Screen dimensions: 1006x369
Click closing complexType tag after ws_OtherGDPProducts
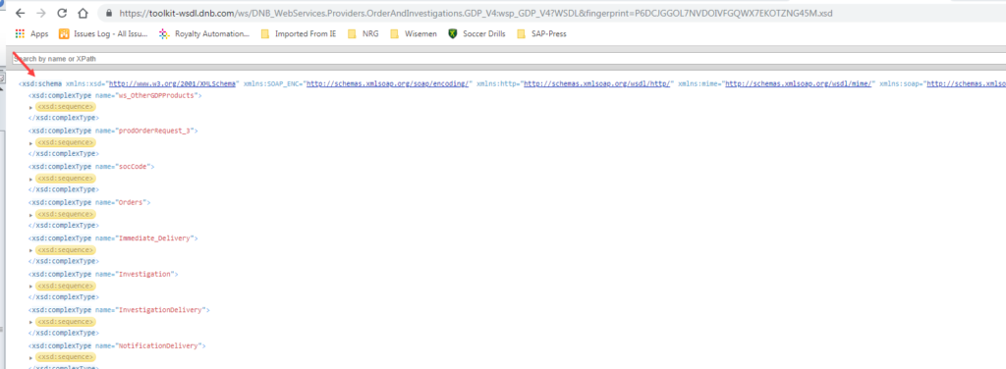click(x=63, y=118)
